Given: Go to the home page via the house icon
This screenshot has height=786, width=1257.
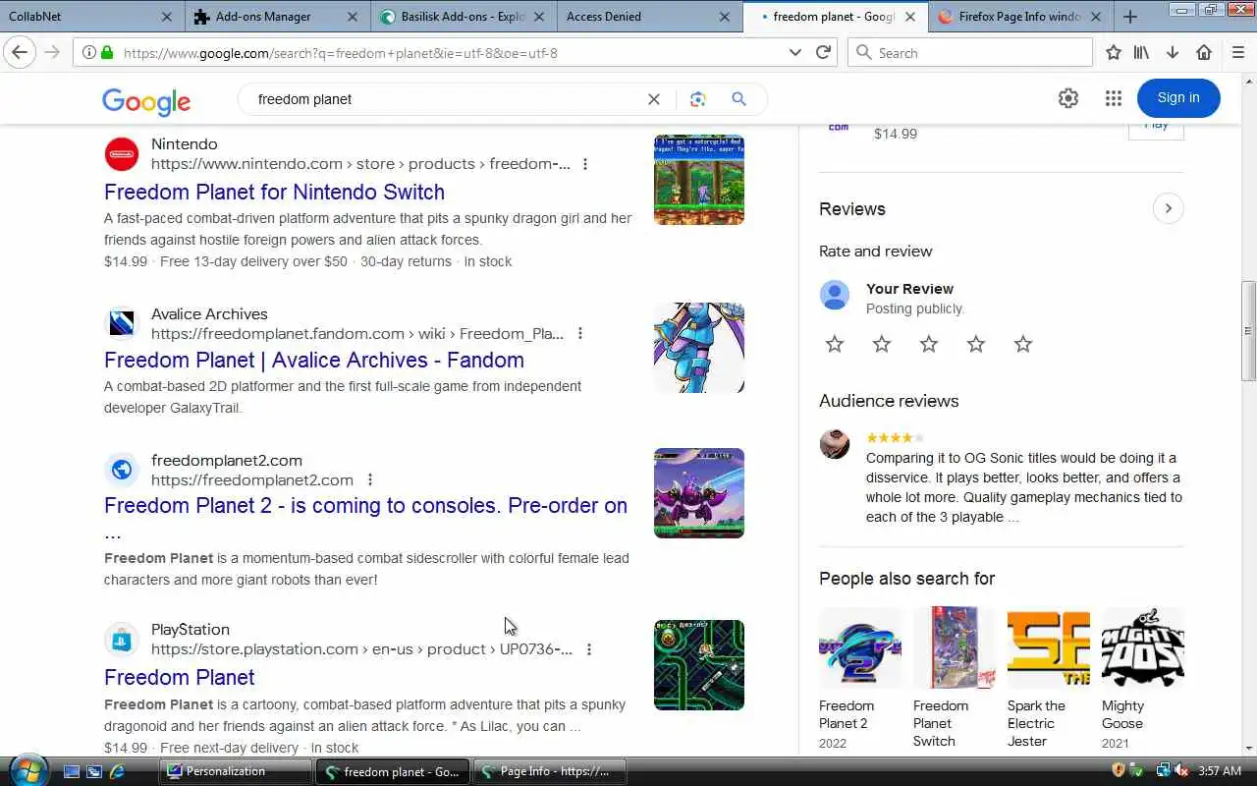Looking at the screenshot, I should (x=1204, y=52).
